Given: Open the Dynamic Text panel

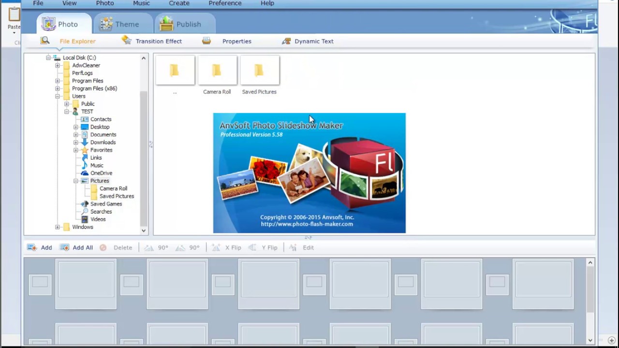Looking at the screenshot, I should [x=314, y=41].
